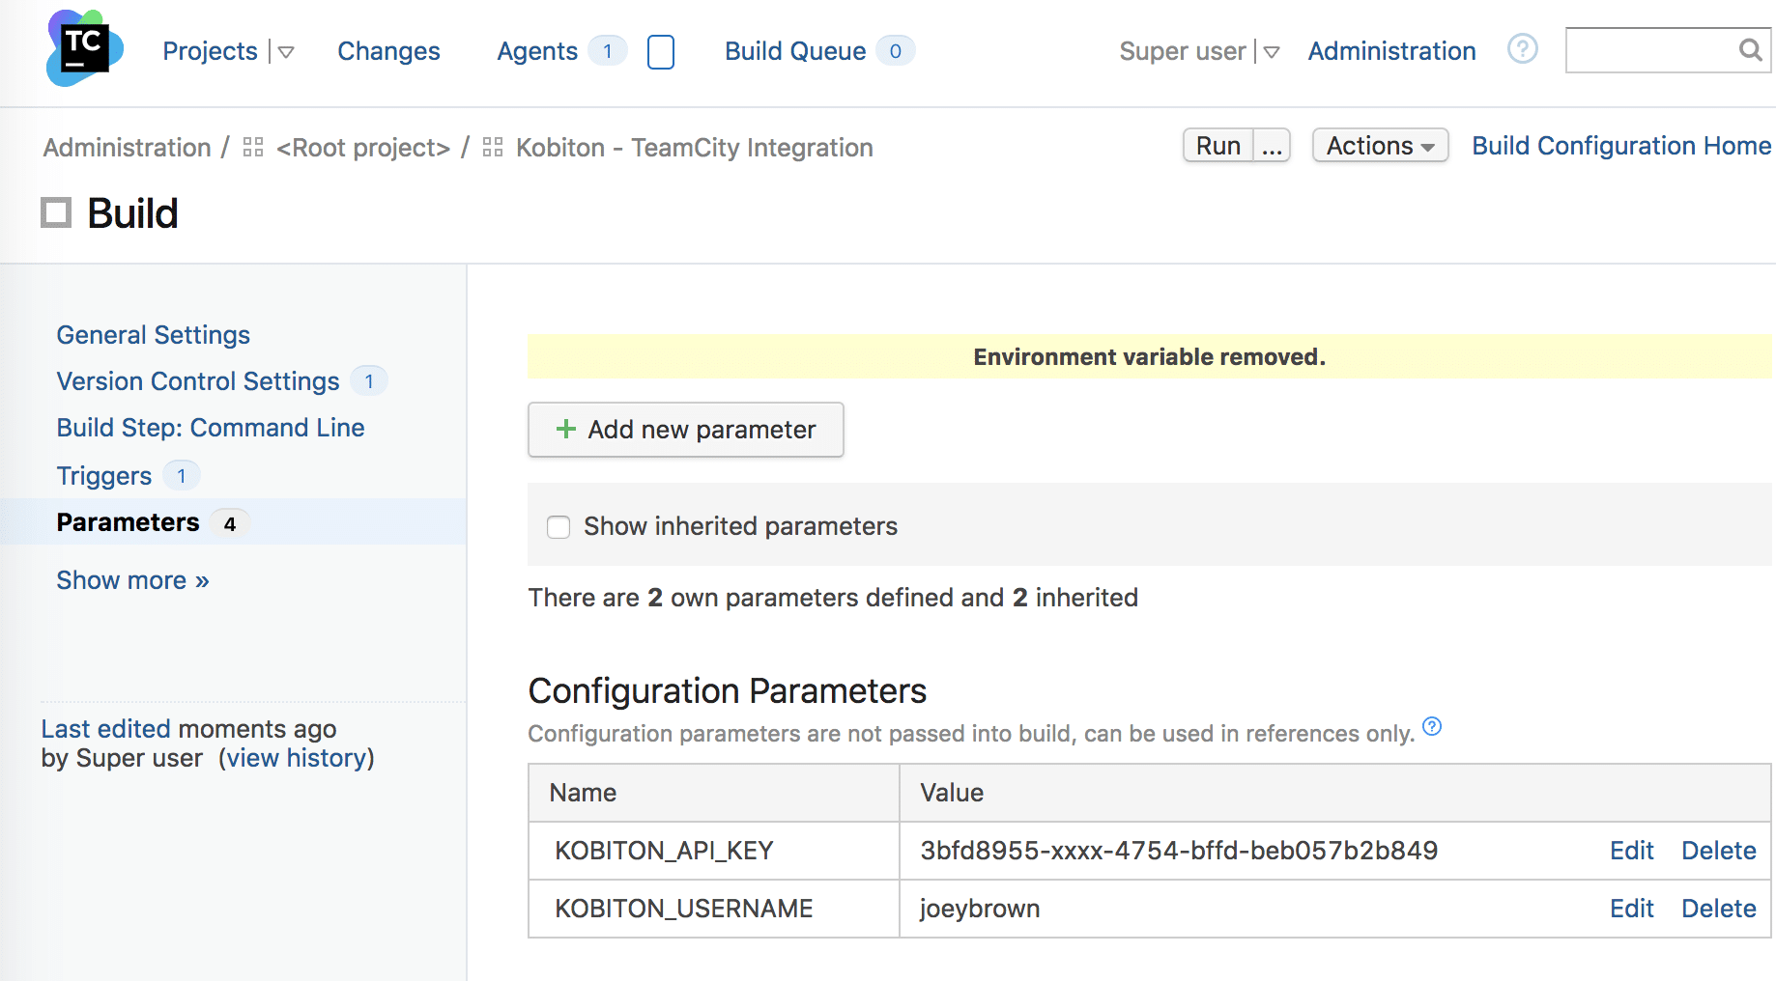Expand the Super user dropdown arrow

pyautogui.click(x=1272, y=52)
